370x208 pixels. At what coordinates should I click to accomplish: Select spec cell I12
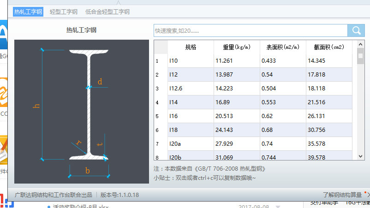point(191,75)
